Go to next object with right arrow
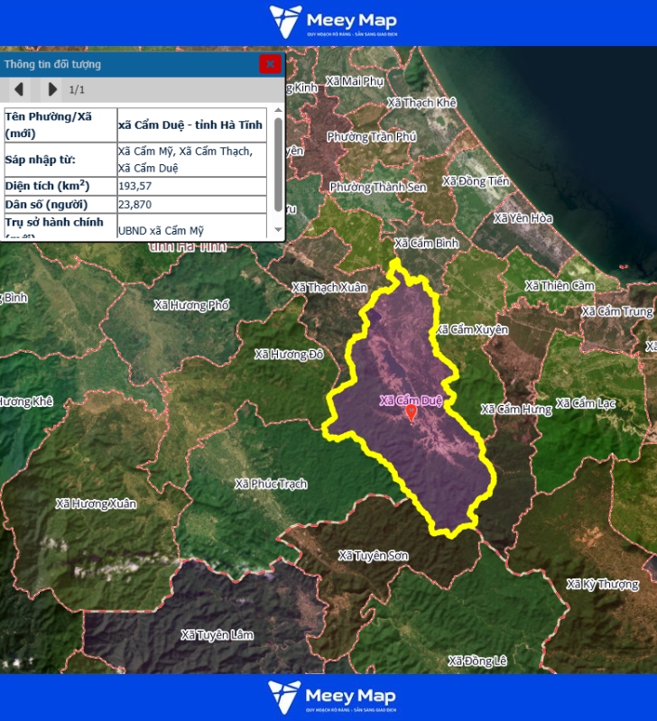Image resolution: width=657 pixels, height=721 pixels. tap(51, 89)
